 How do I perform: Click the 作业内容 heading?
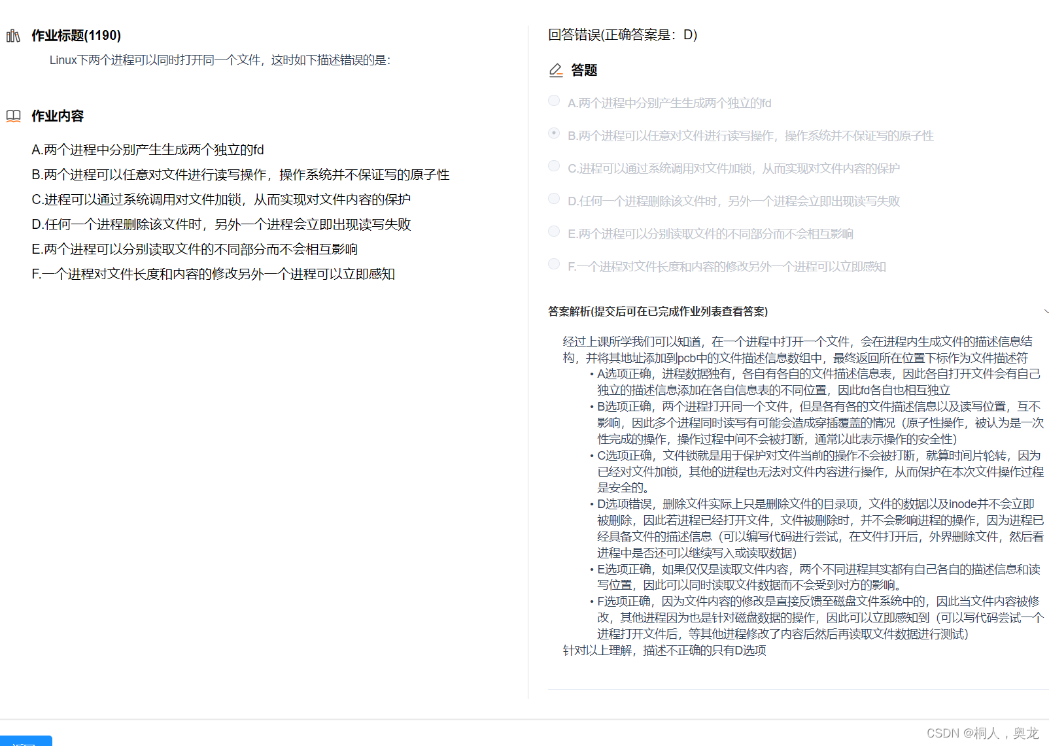coord(58,116)
